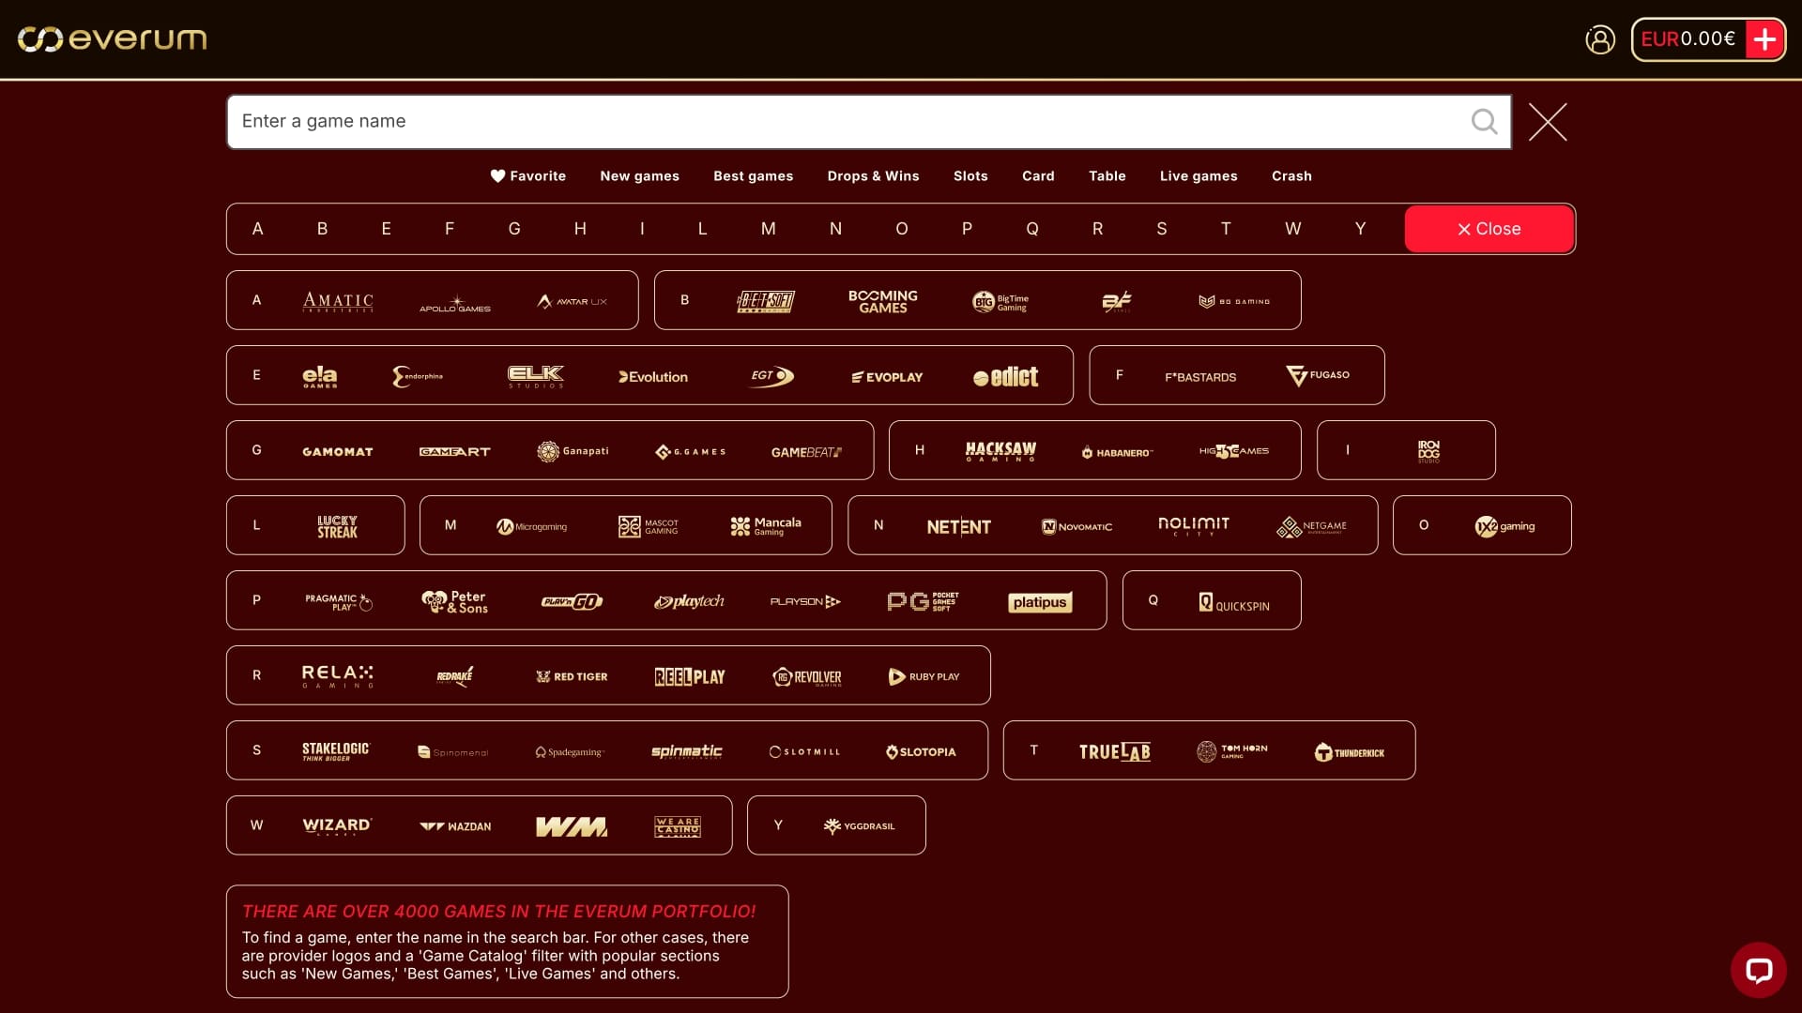Click the Evolution provider logo
Image resolution: width=1802 pixels, height=1013 pixels.
click(651, 376)
